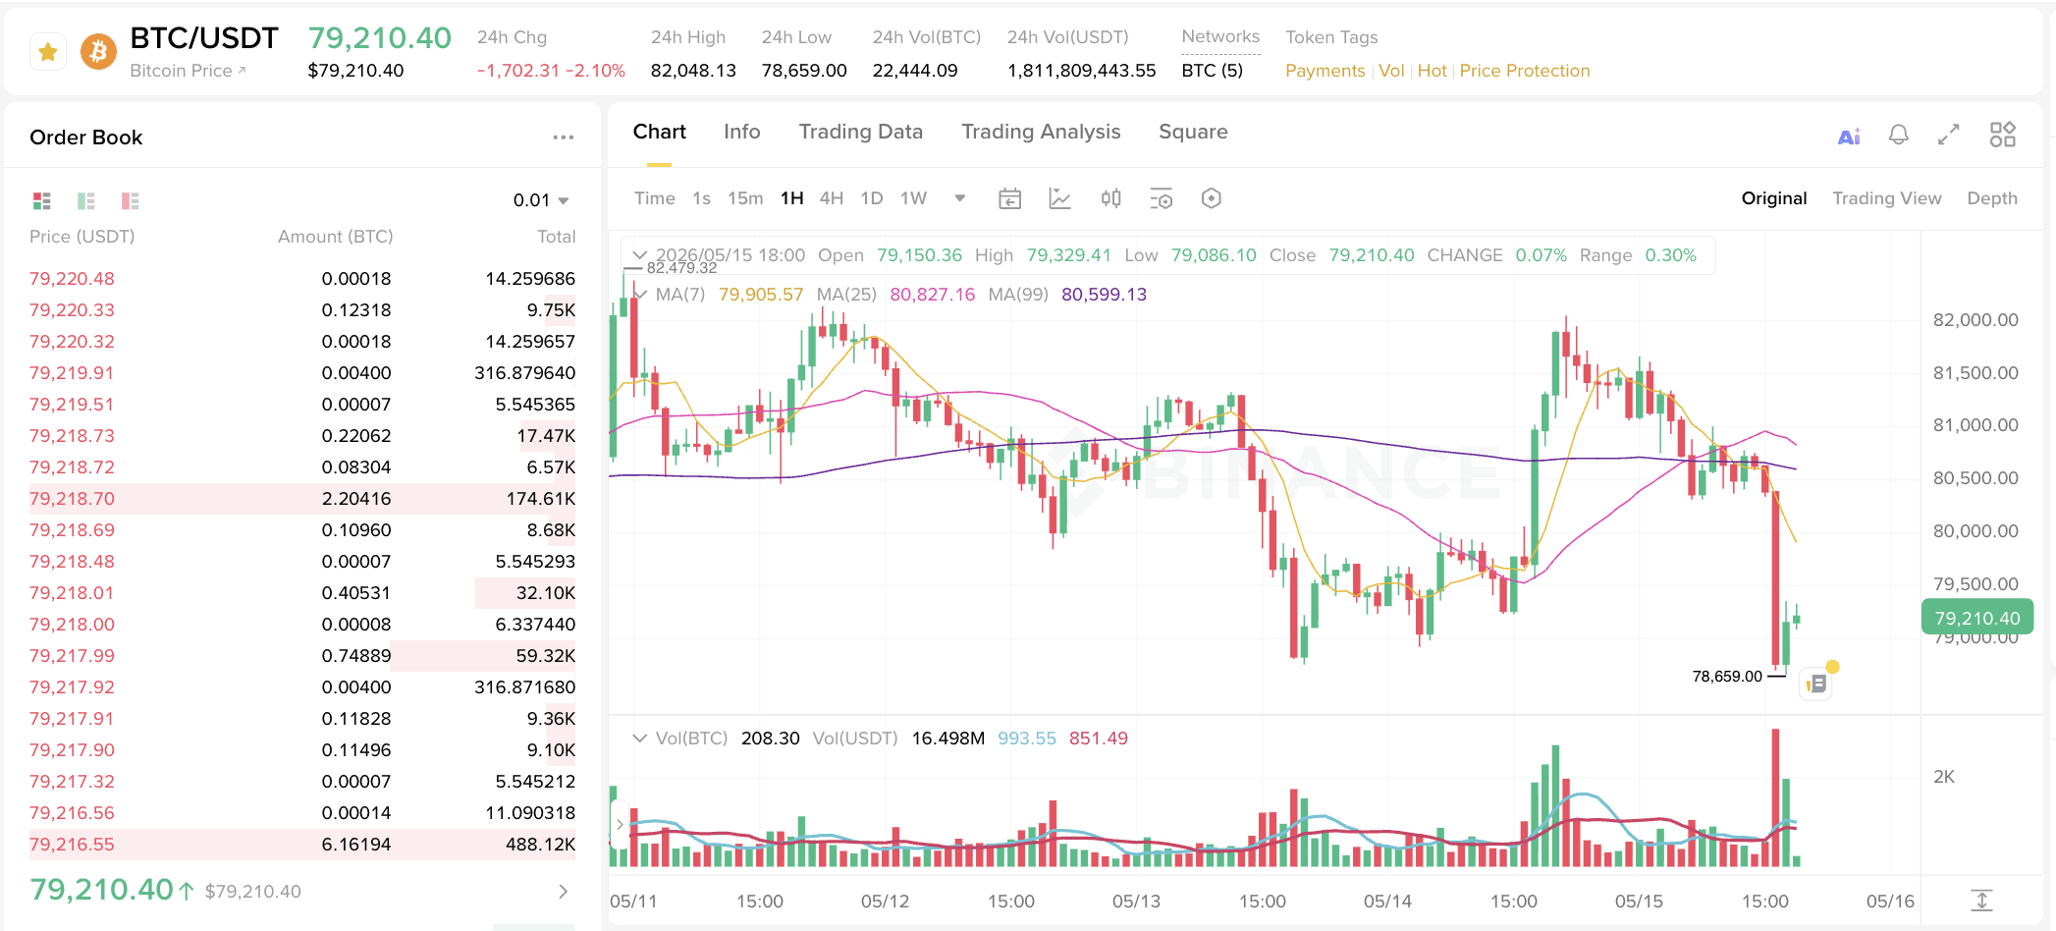Screen dimensions: 2056x931
Task: Show sell orders only view
Action: 130,200
